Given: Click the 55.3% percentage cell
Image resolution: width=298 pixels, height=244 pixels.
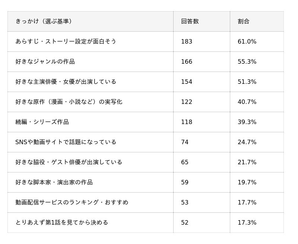Looking at the screenshot, I should point(247,61).
